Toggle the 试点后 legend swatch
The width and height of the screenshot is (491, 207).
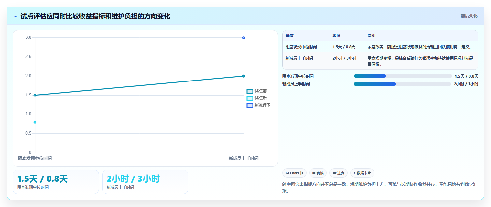pos(250,98)
